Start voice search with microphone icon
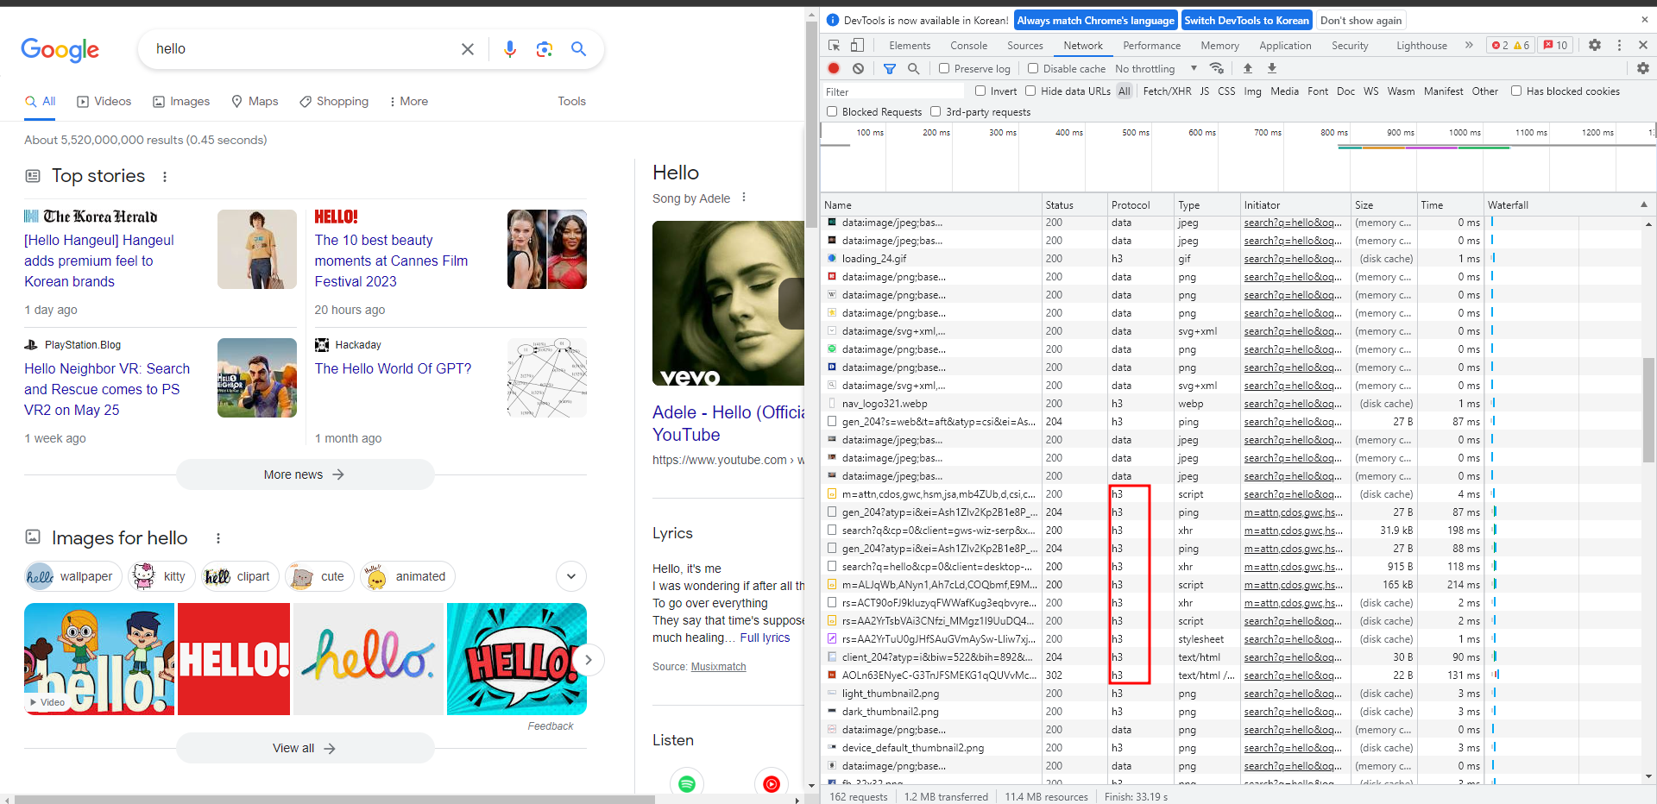The image size is (1657, 804). pyautogui.click(x=510, y=49)
